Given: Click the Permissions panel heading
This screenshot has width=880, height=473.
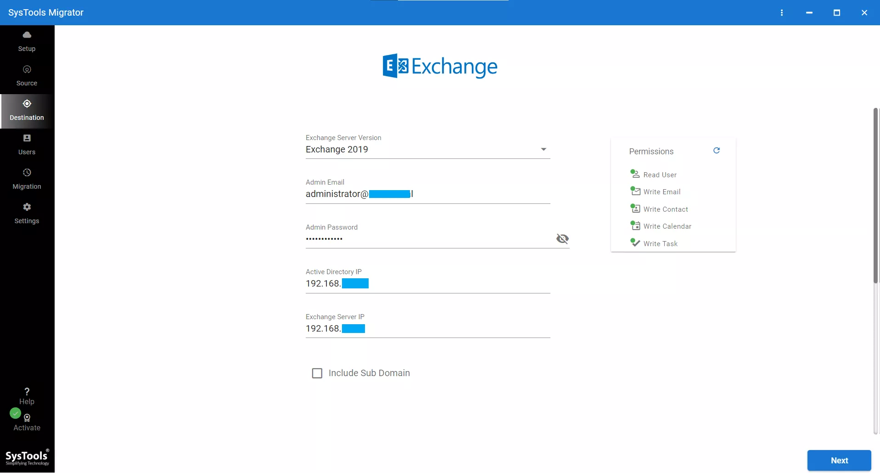Looking at the screenshot, I should pyautogui.click(x=651, y=152).
